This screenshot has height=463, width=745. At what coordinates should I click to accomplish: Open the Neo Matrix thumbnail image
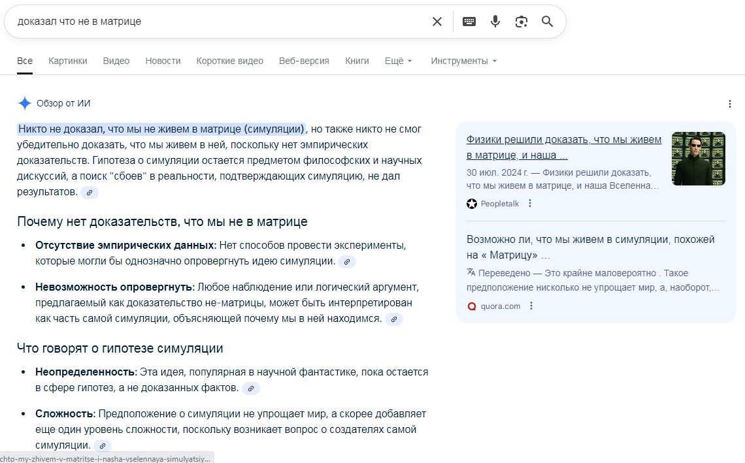point(699,159)
